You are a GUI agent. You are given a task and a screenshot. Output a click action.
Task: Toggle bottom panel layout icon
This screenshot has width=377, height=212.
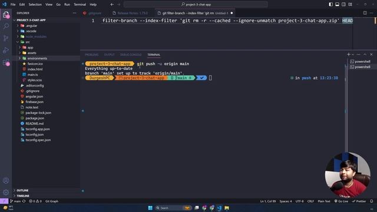pos(337,4)
